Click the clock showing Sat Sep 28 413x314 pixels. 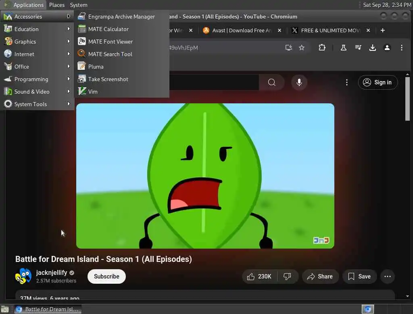387,5
